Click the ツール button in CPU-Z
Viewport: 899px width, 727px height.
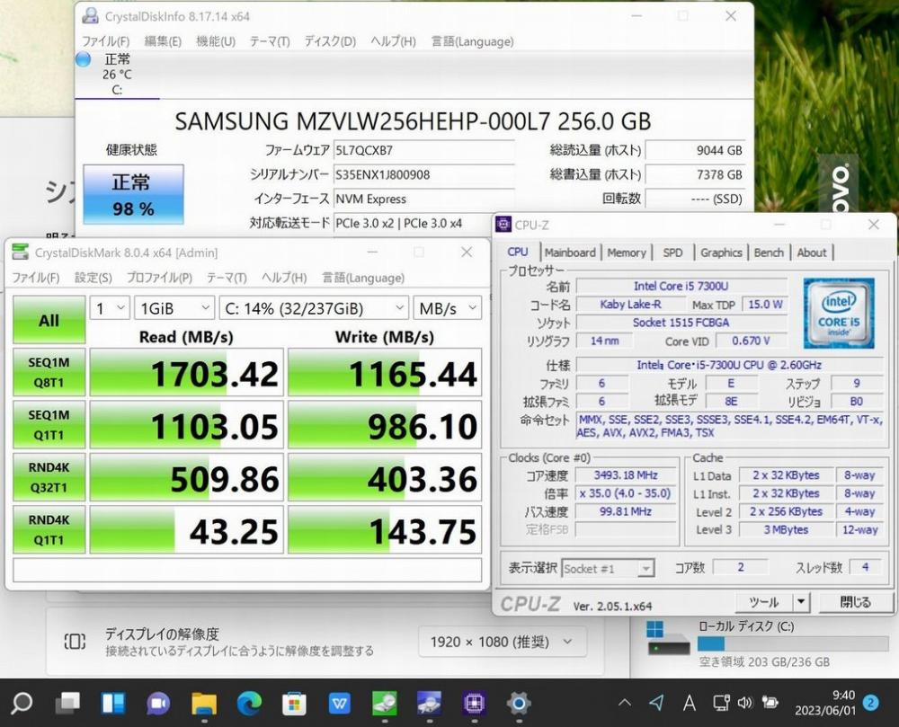(x=764, y=602)
